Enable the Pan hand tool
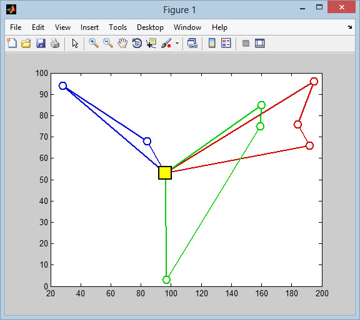The width and height of the screenshot is (360, 320). [x=122, y=43]
